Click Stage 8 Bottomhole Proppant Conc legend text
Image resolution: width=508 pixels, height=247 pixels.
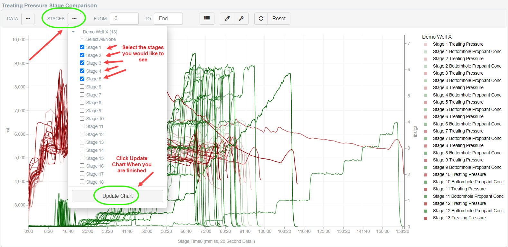click(467, 153)
